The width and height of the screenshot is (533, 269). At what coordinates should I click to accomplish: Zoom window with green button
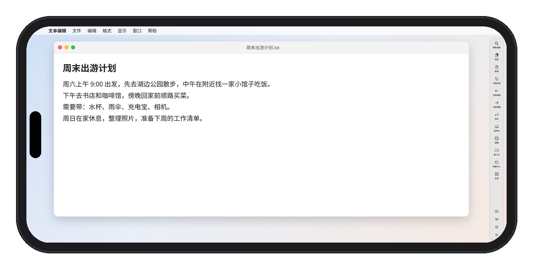click(x=73, y=47)
